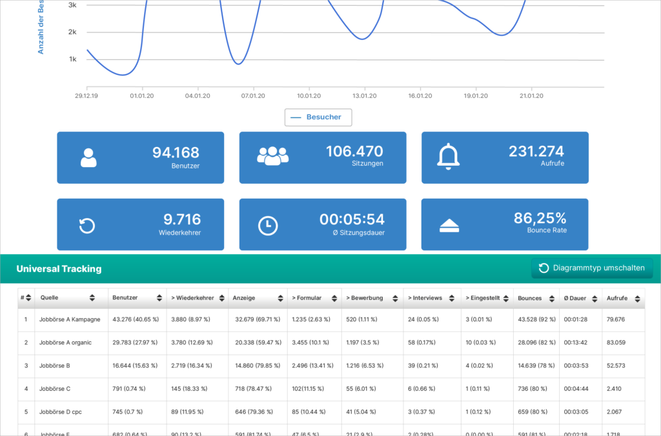Sort table by Quelle column arrows
This screenshot has width=661, height=436.
92,298
